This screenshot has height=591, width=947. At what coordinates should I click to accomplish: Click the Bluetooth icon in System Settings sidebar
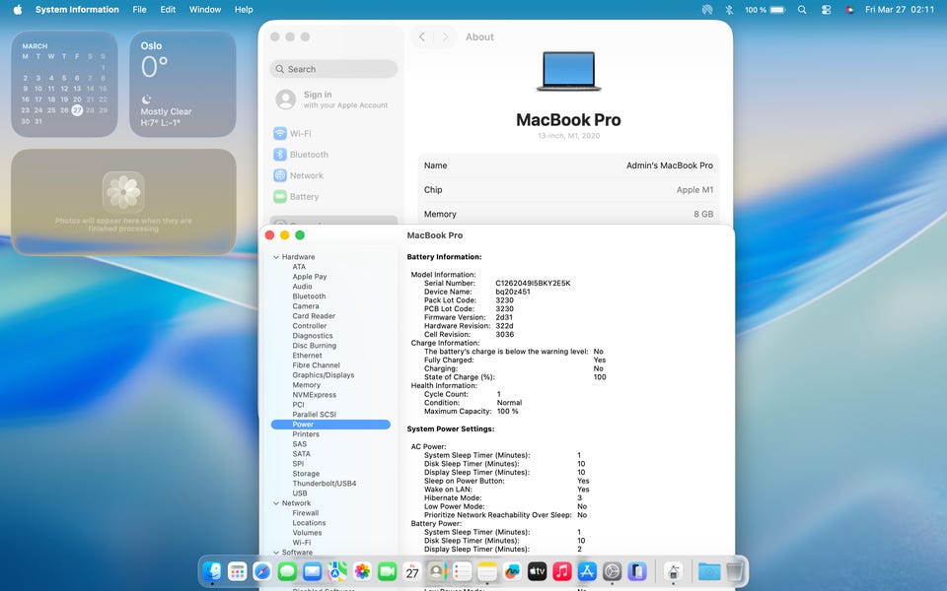pyautogui.click(x=279, y=155)
